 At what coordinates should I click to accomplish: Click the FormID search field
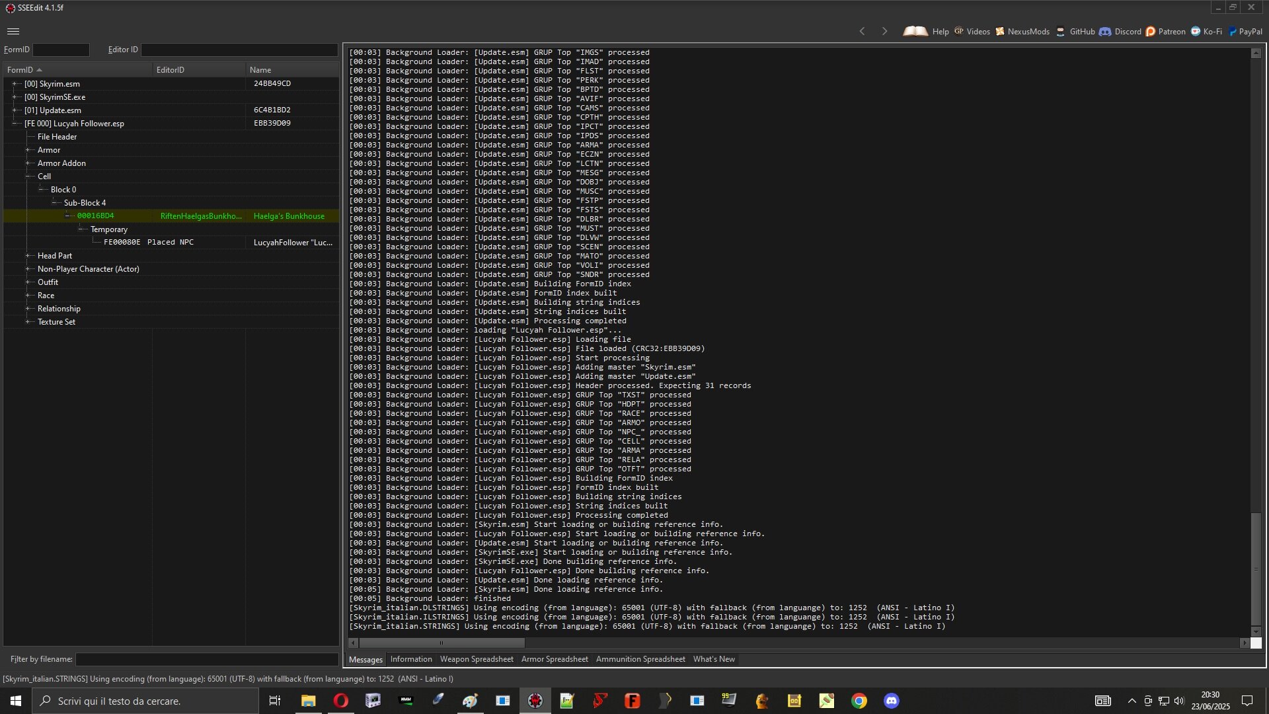tap(61, 50)
